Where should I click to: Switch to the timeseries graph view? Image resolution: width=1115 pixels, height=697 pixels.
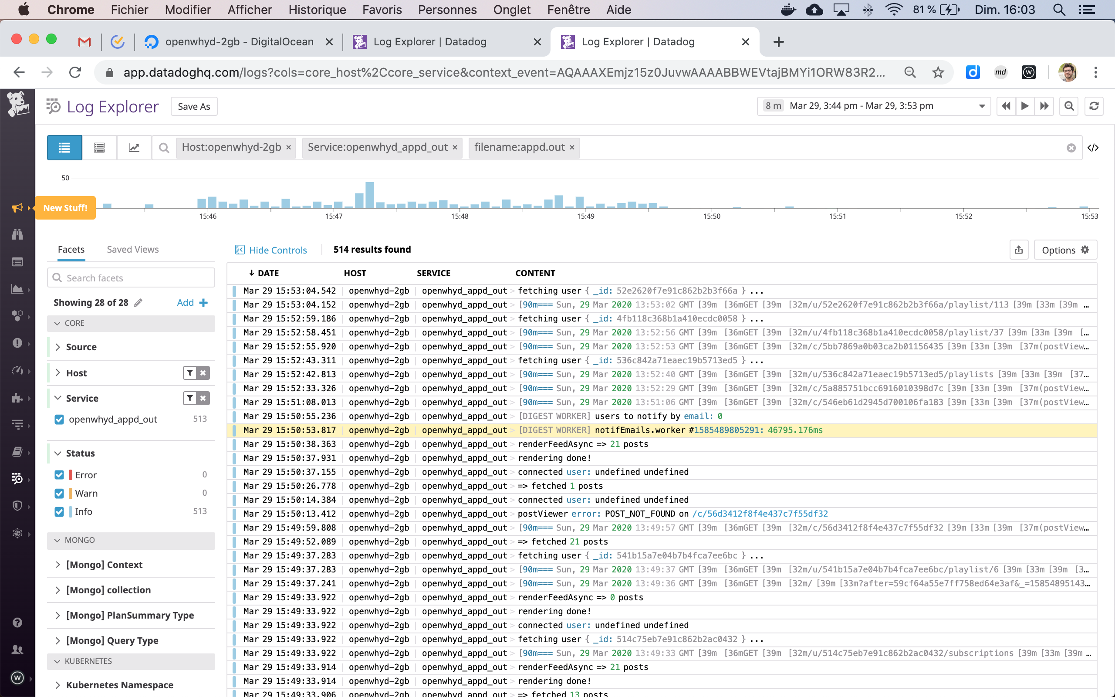pos(134,148)
